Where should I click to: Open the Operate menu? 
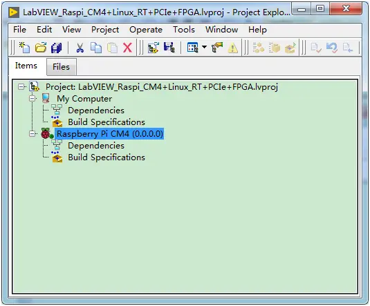click(146, 30)
